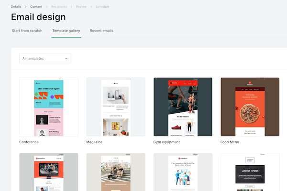Image resolution: width=287 pixels, height=191 pixels.
Task: Select the template with street group photo
Action: 116,172
